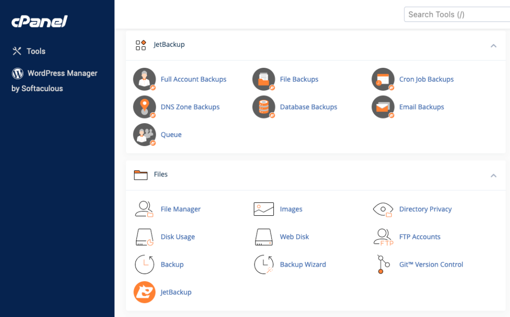The height and width of the screenshot is (317, 510).
Task: Click the File Manager icon
Action: [x=144, y=209]
